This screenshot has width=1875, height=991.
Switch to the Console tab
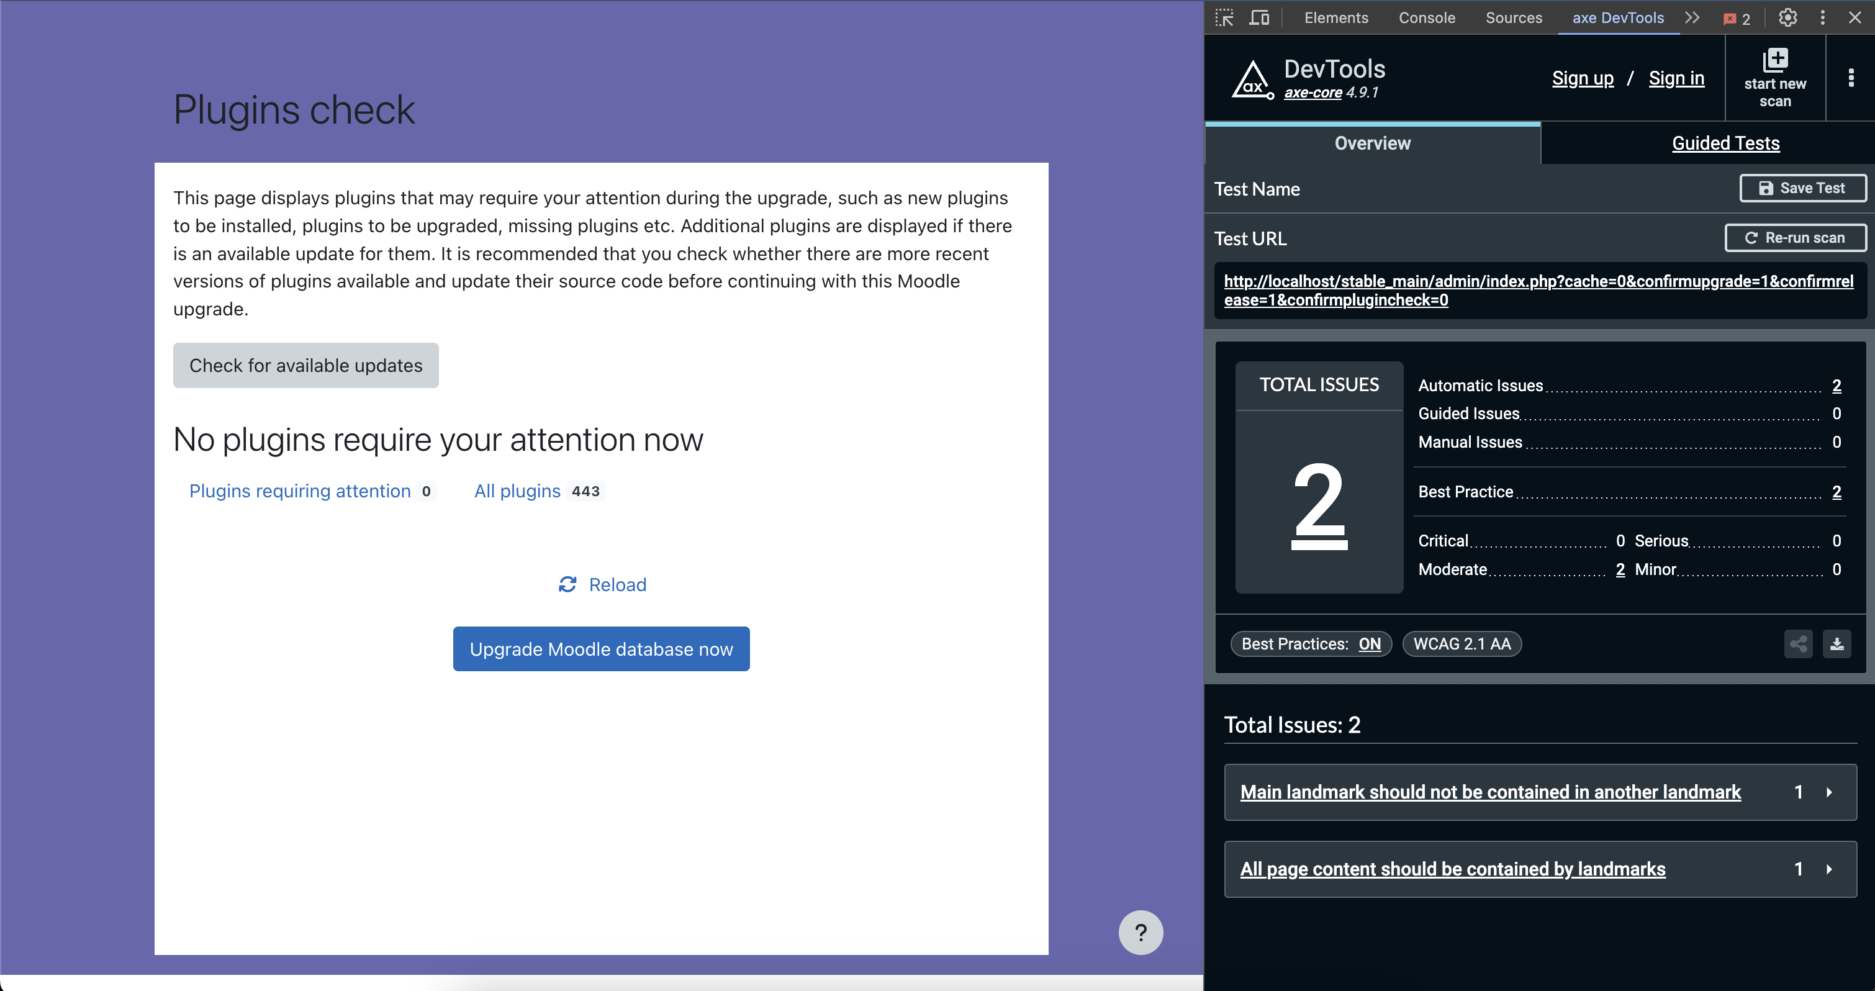coord(1427,17)
